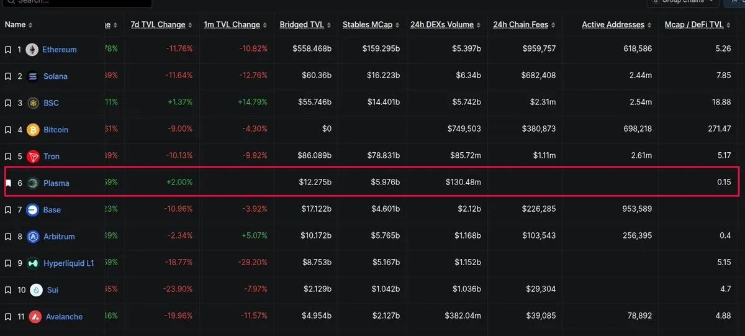Bookmark the Bitcoin row
This screenshot has width=745, height=336.
pos(8,130)
